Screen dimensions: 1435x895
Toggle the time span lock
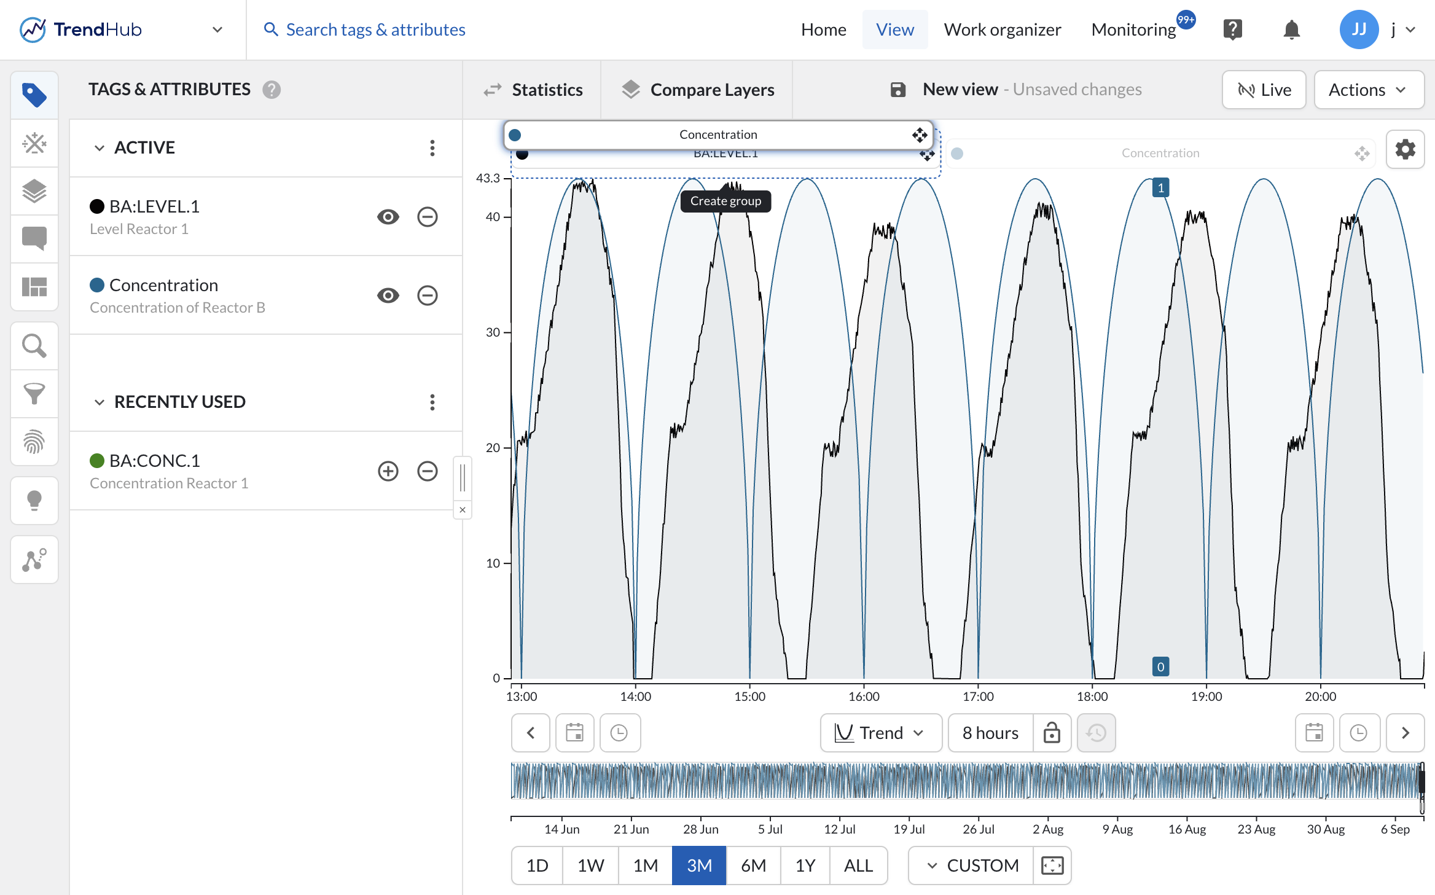(1052, 733)
